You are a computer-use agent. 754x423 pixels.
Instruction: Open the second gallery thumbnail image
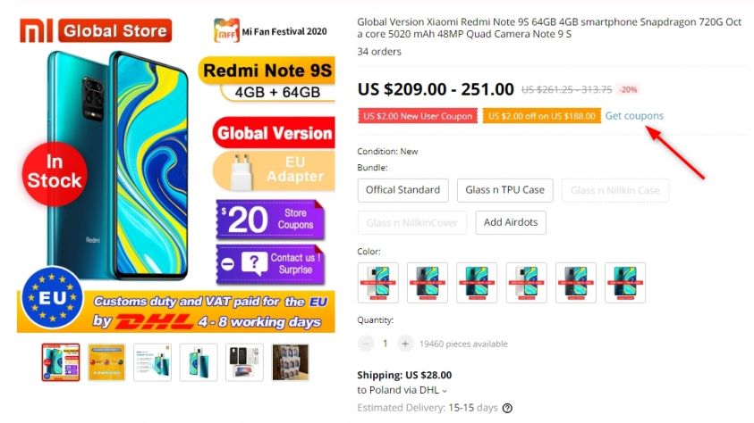[106, 362]
